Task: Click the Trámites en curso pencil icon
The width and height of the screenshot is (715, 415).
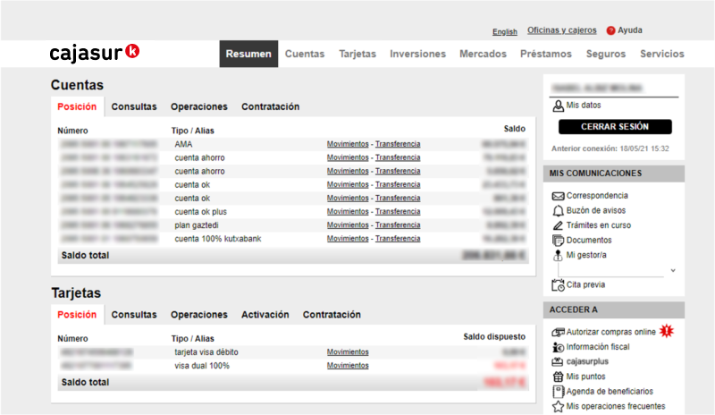Action: point(558,225)
